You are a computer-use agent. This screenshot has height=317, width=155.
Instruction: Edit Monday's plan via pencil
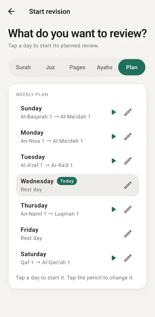click(x=128, y=136)
